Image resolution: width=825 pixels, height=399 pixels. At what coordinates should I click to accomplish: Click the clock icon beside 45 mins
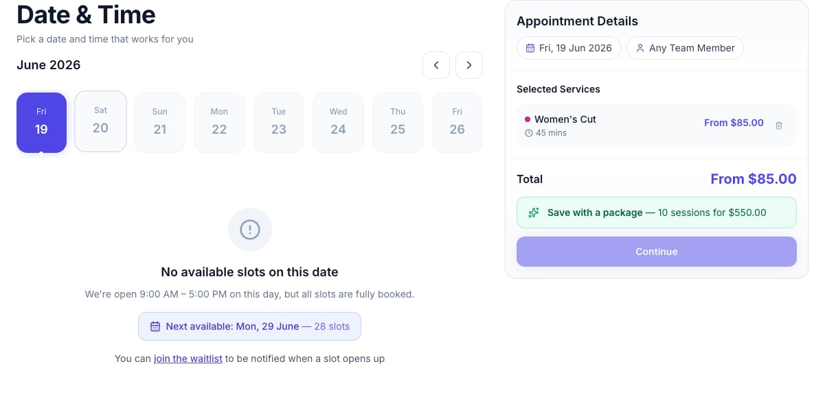(x=529, y=133)
